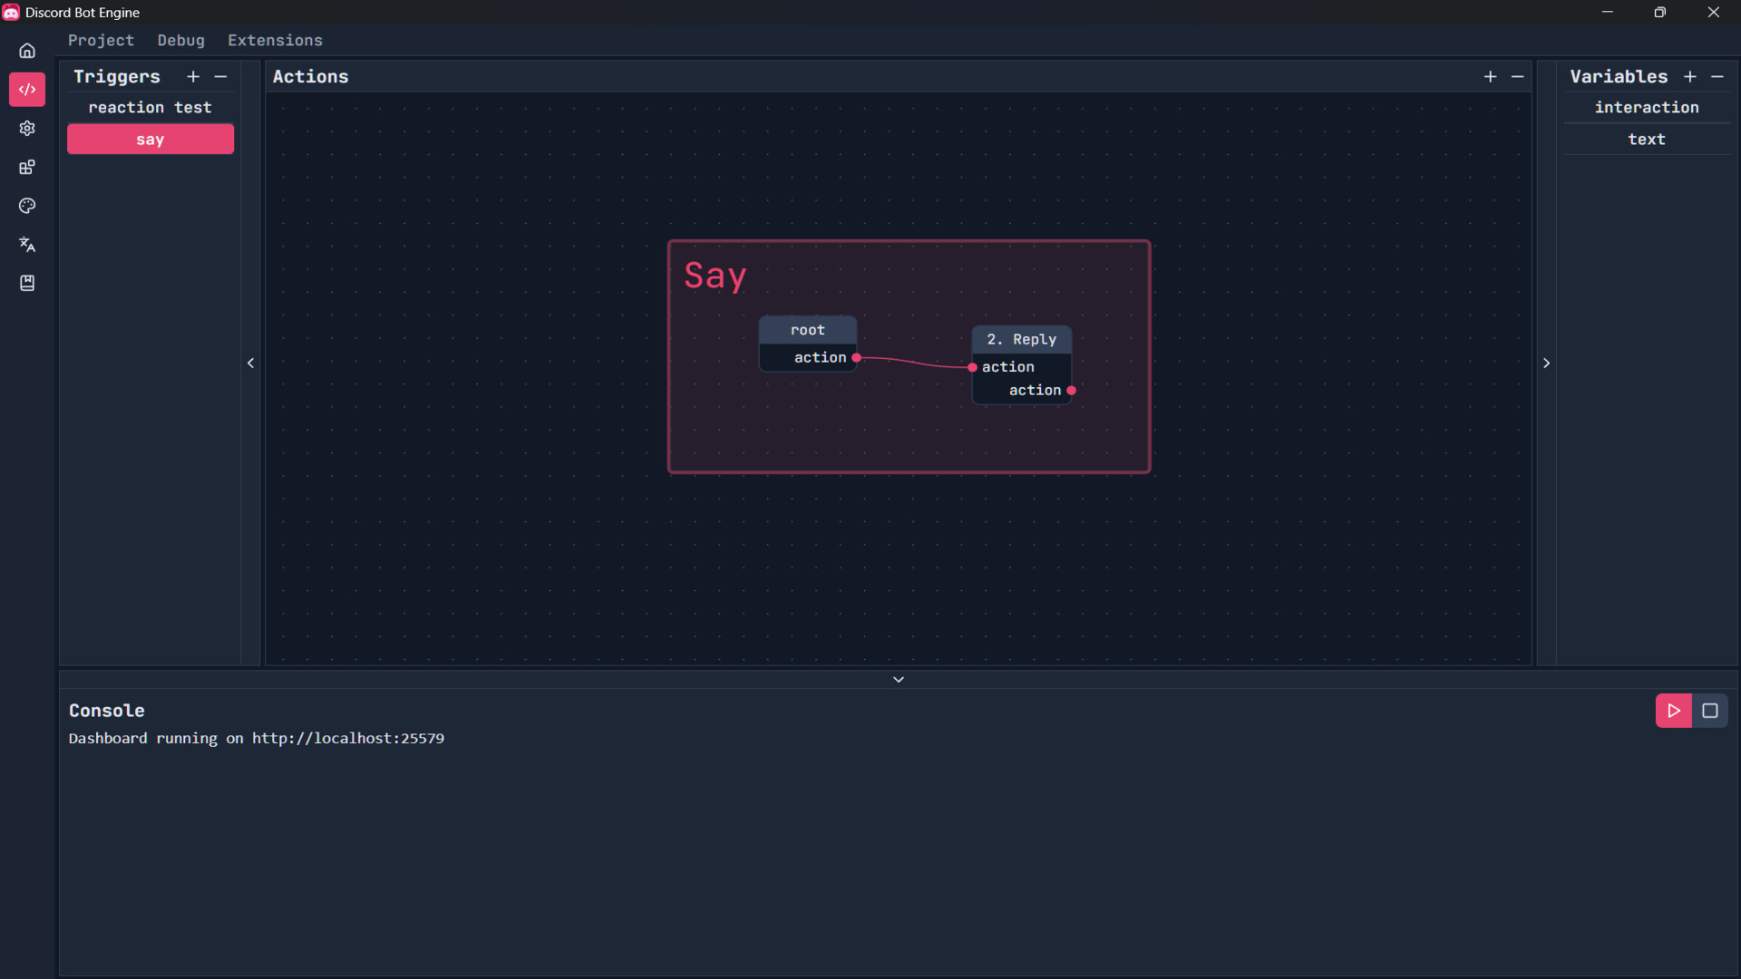Open the Debug menu
The width and height of the screenshot is (1741, 979).
pos(180,40)
